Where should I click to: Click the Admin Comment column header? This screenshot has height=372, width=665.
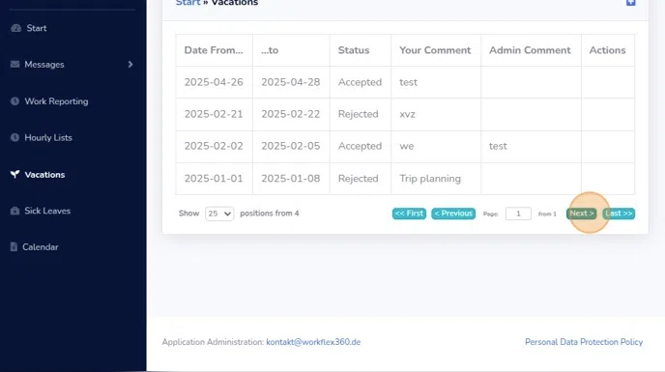pos(531,50)
